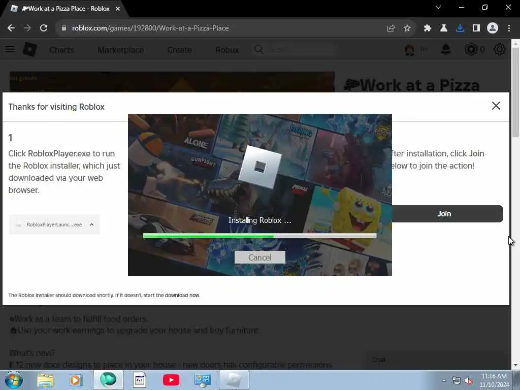This screenshot has height=390, width=520.
Task: Open the tab search dropdown arrow
Action: coord(438,7)
